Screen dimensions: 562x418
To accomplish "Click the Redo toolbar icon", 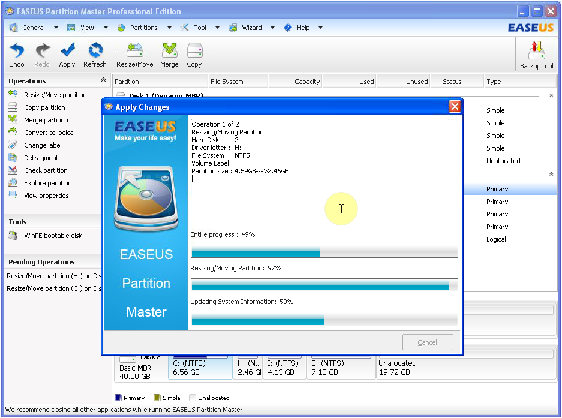I will click(x=43, y=50).
